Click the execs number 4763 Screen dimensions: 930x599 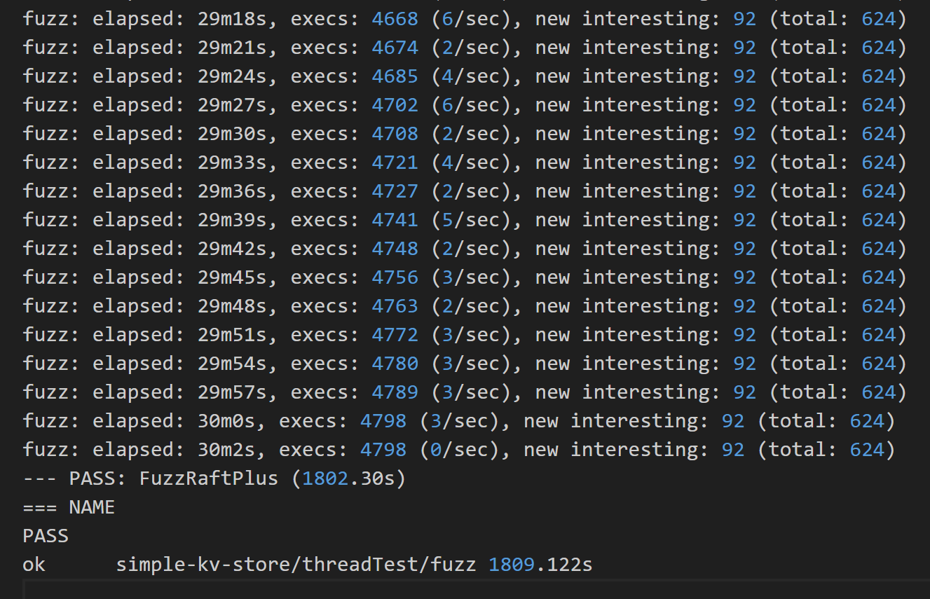pyautogui.click(x=395, y=306)
